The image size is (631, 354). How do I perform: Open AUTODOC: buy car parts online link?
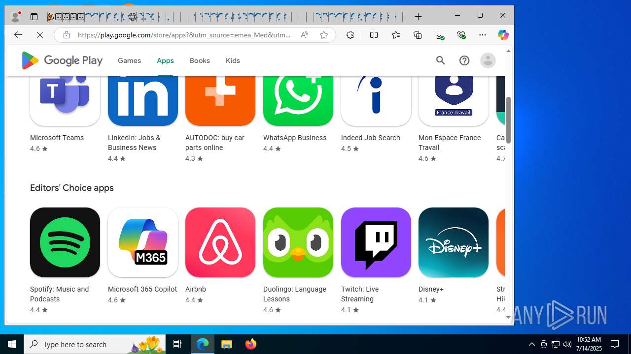click(215, 143)
